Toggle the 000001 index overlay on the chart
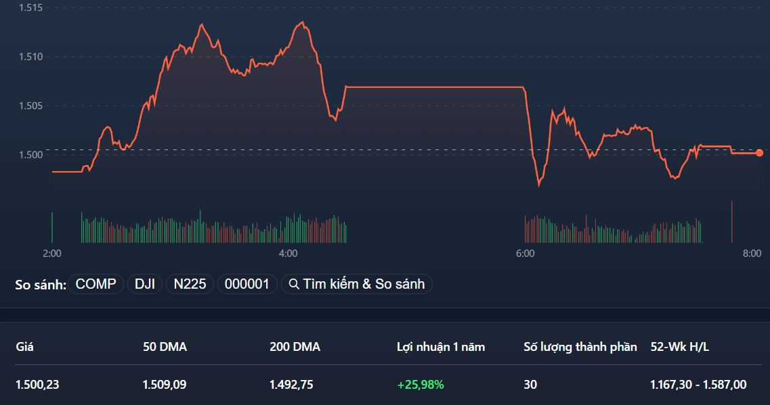 click(247, 284)
